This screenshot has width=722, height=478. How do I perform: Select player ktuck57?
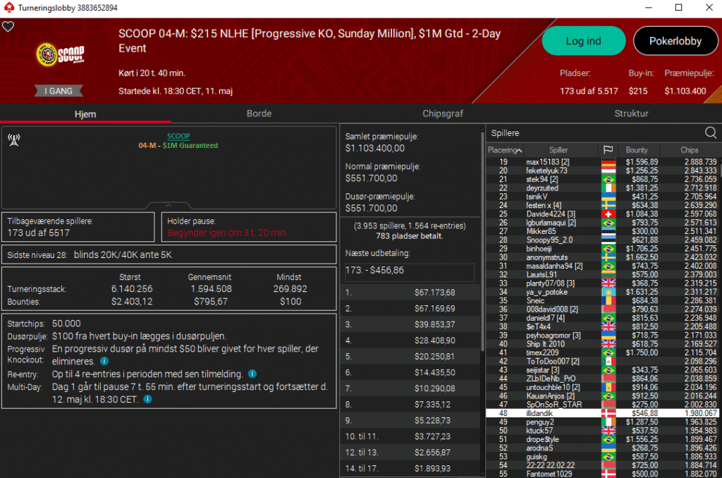pyautogui.click(x=602, y=431)
